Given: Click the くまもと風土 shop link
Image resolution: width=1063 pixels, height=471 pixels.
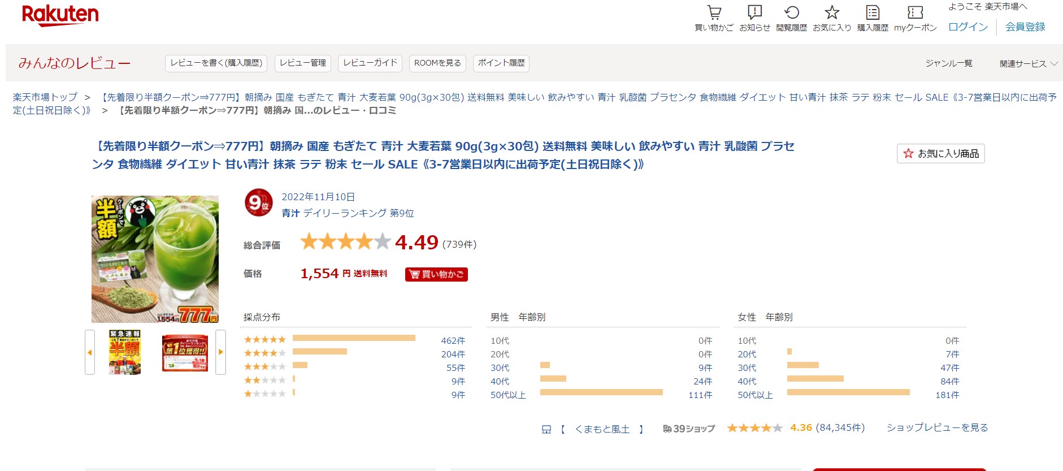Looking at the screenshot, I should pos(602,429).
